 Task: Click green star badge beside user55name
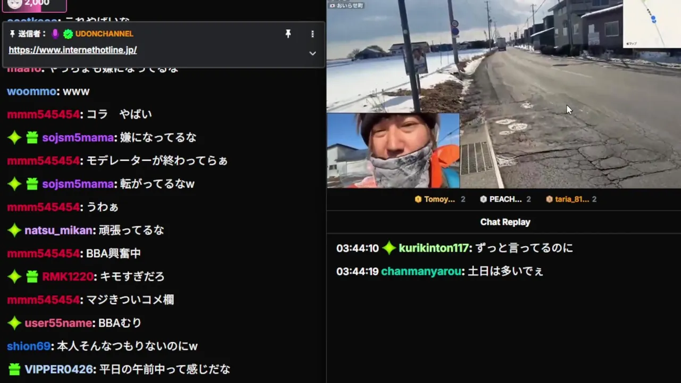[14, 323]
